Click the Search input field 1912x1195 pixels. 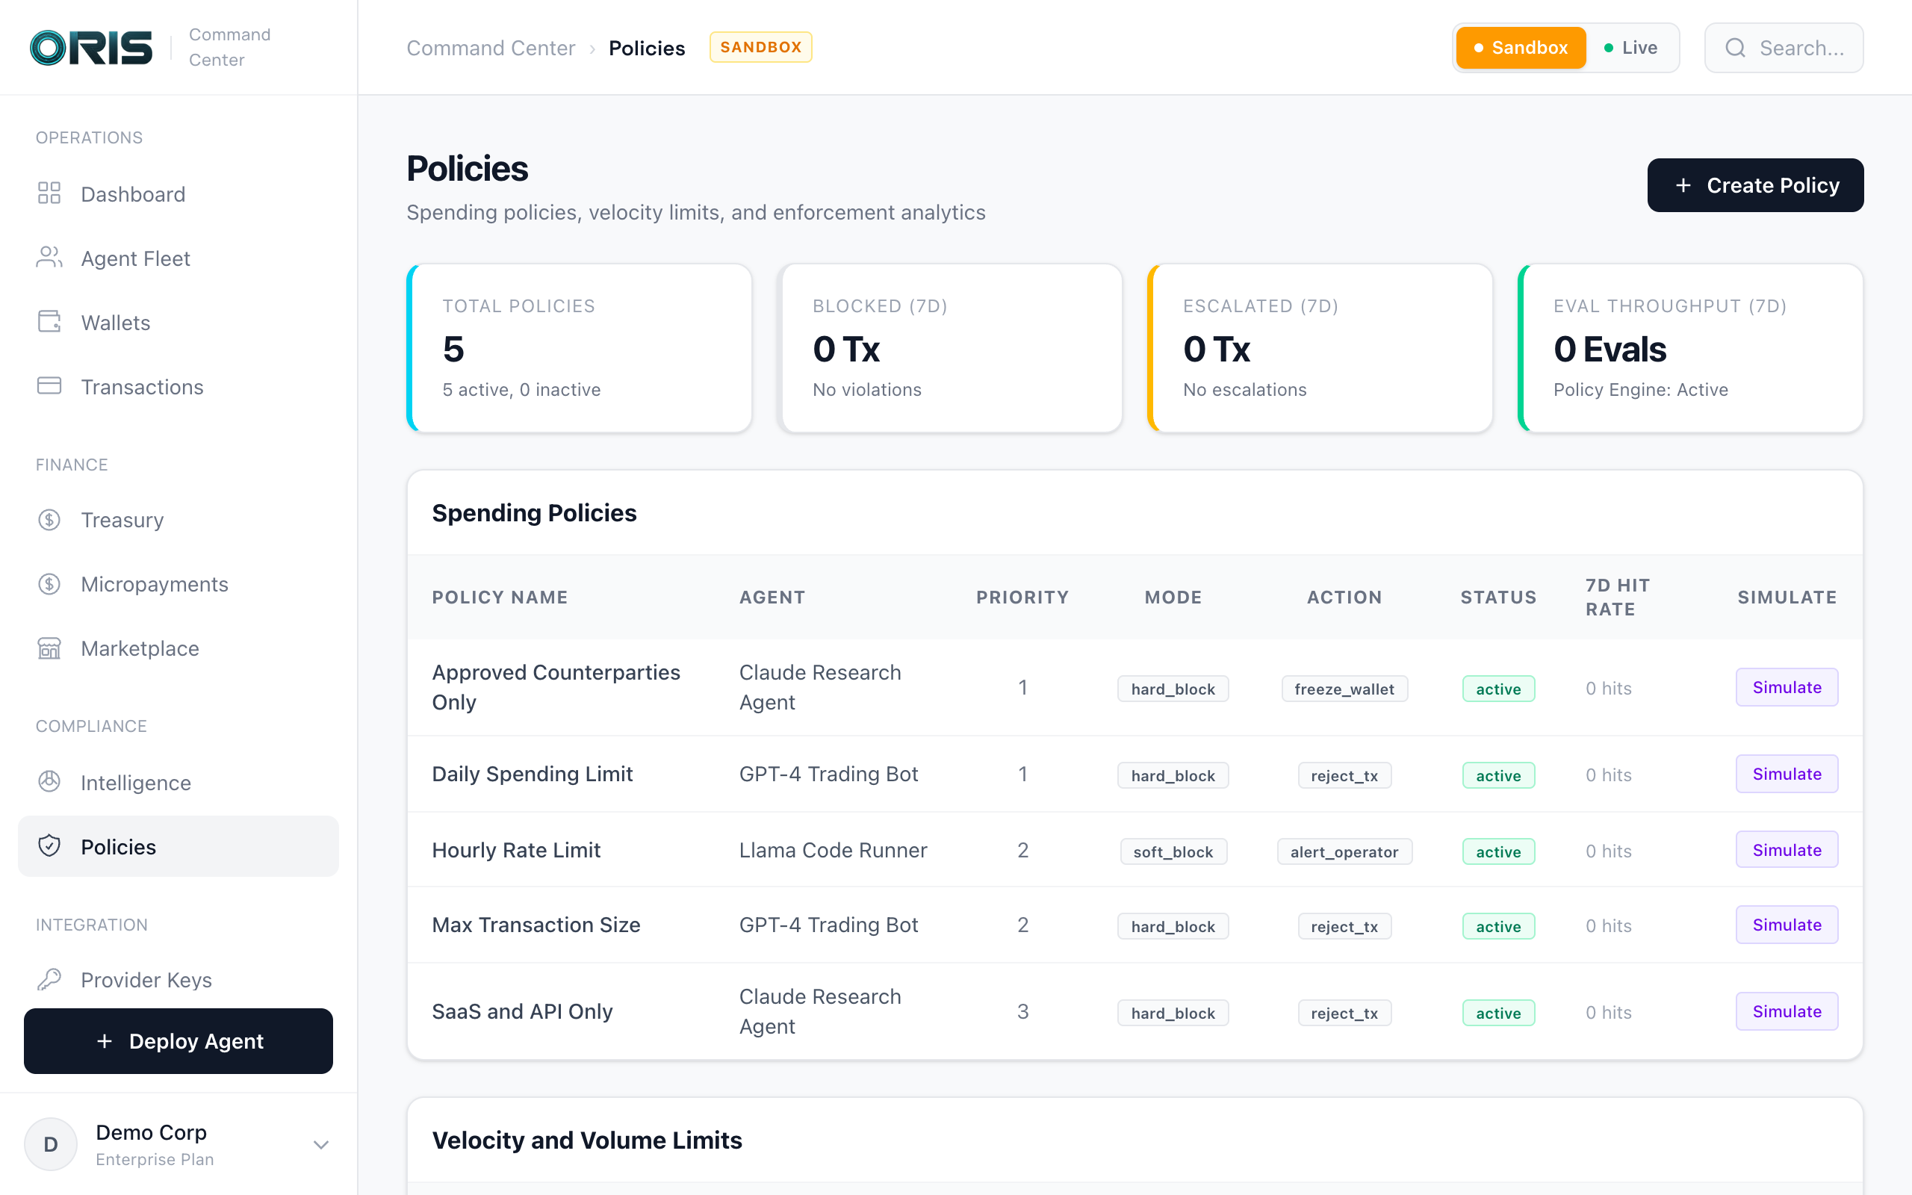[1784, 49]
